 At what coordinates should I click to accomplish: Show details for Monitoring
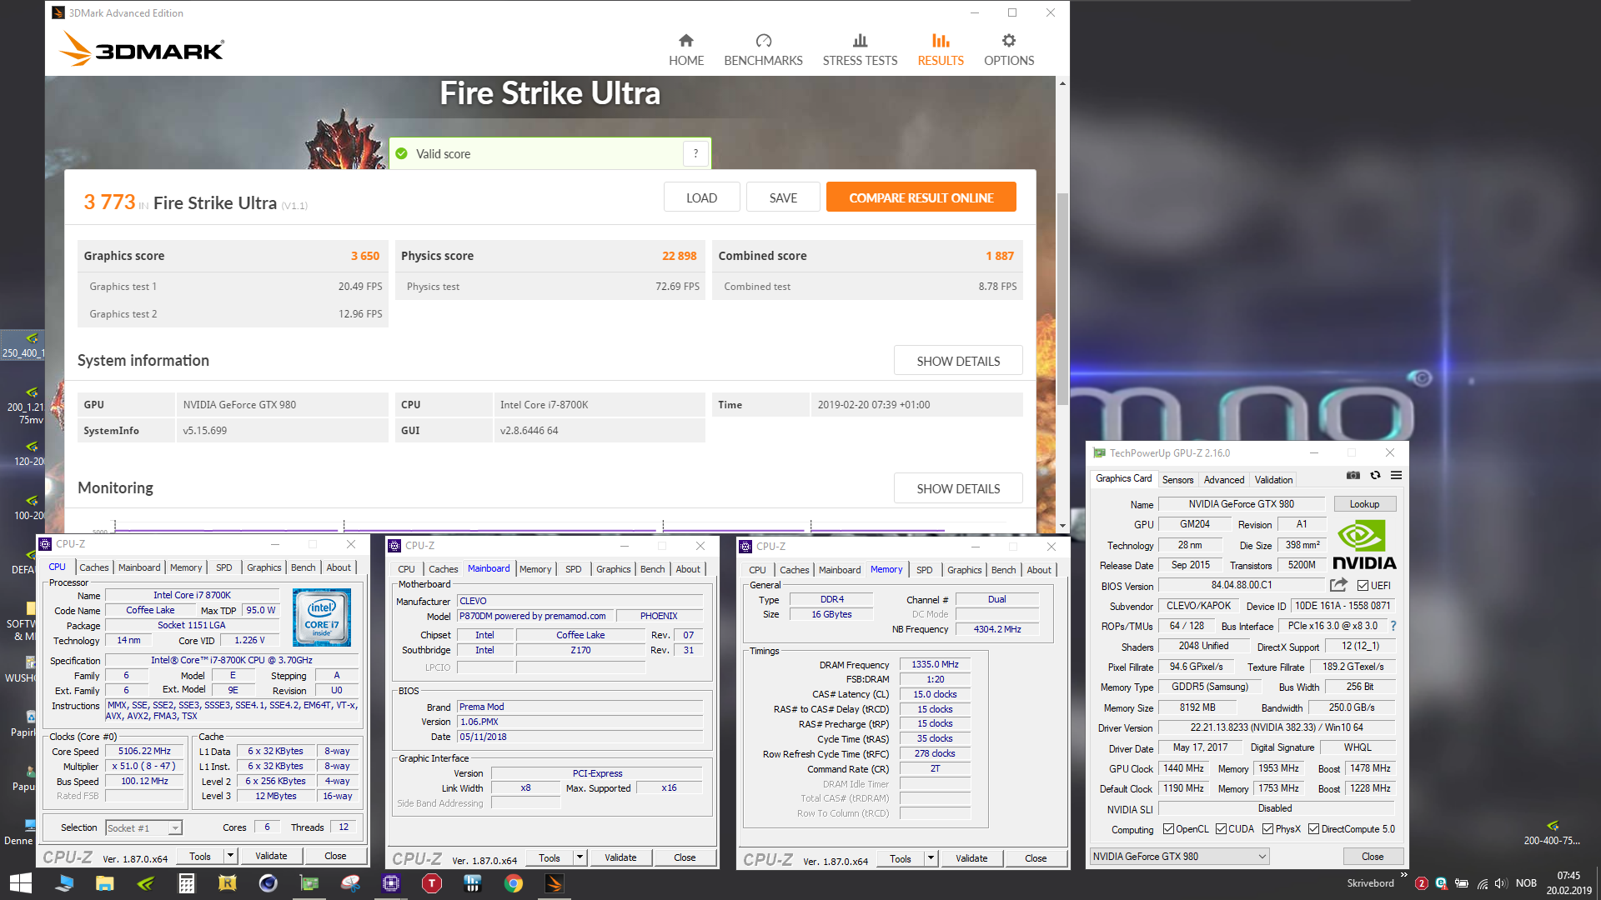(958, 488)
